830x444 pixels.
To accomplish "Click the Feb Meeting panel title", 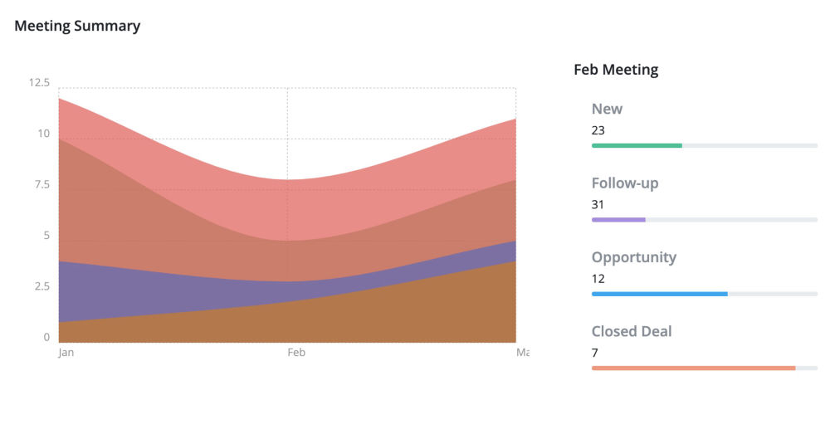I will pos(616,70).
